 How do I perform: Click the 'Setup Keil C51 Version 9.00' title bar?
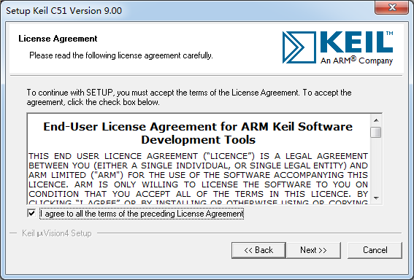(64, 11)
